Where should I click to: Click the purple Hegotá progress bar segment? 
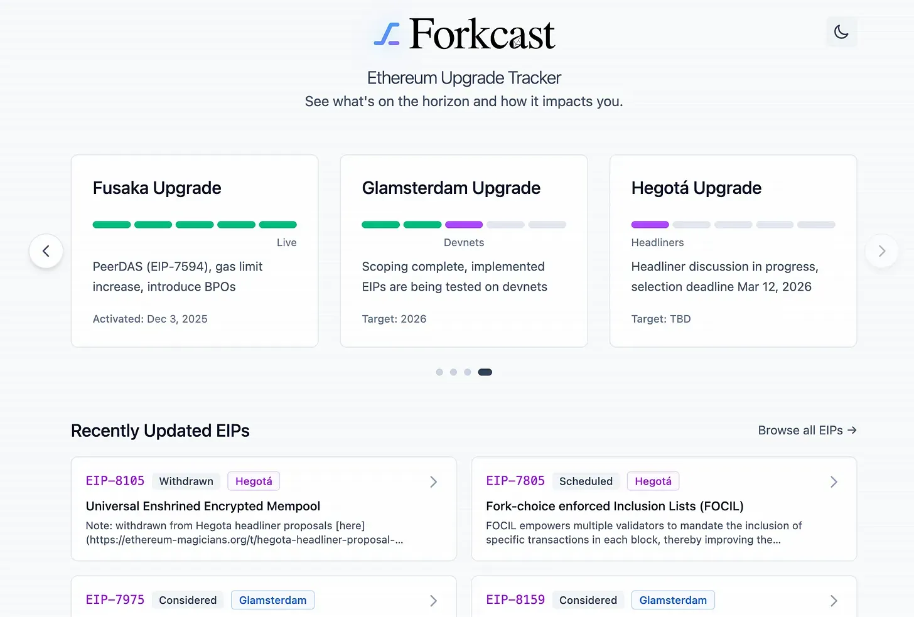(x=650, y=225)
